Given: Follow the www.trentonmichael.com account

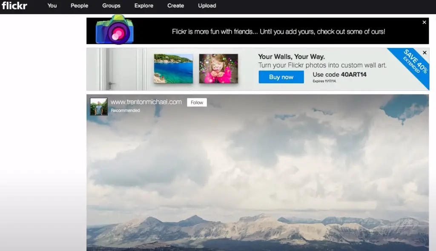Looking at the screenshot, I should click(x=197, y=103).
